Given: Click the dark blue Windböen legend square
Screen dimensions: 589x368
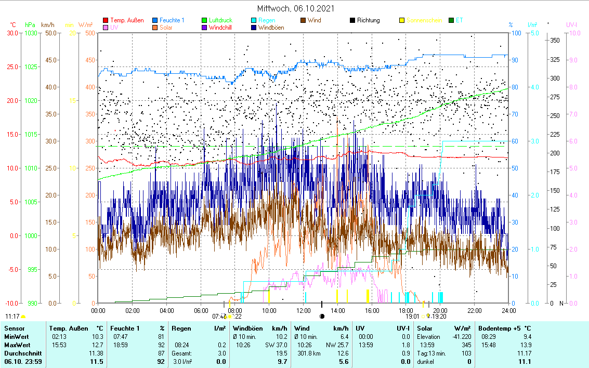Looking at the screenshot, I should (254, 28).
